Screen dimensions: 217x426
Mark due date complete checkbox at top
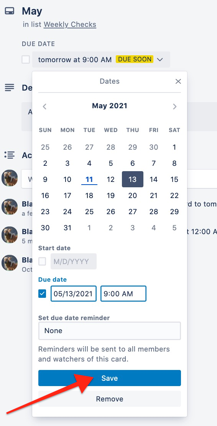click(x=26, y=59)
